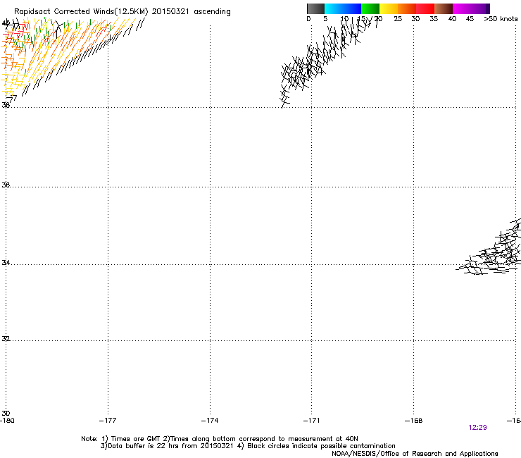Screen dimensions: 521x458
Task: Click the '25' label under color bar
Action: point(398,19)
